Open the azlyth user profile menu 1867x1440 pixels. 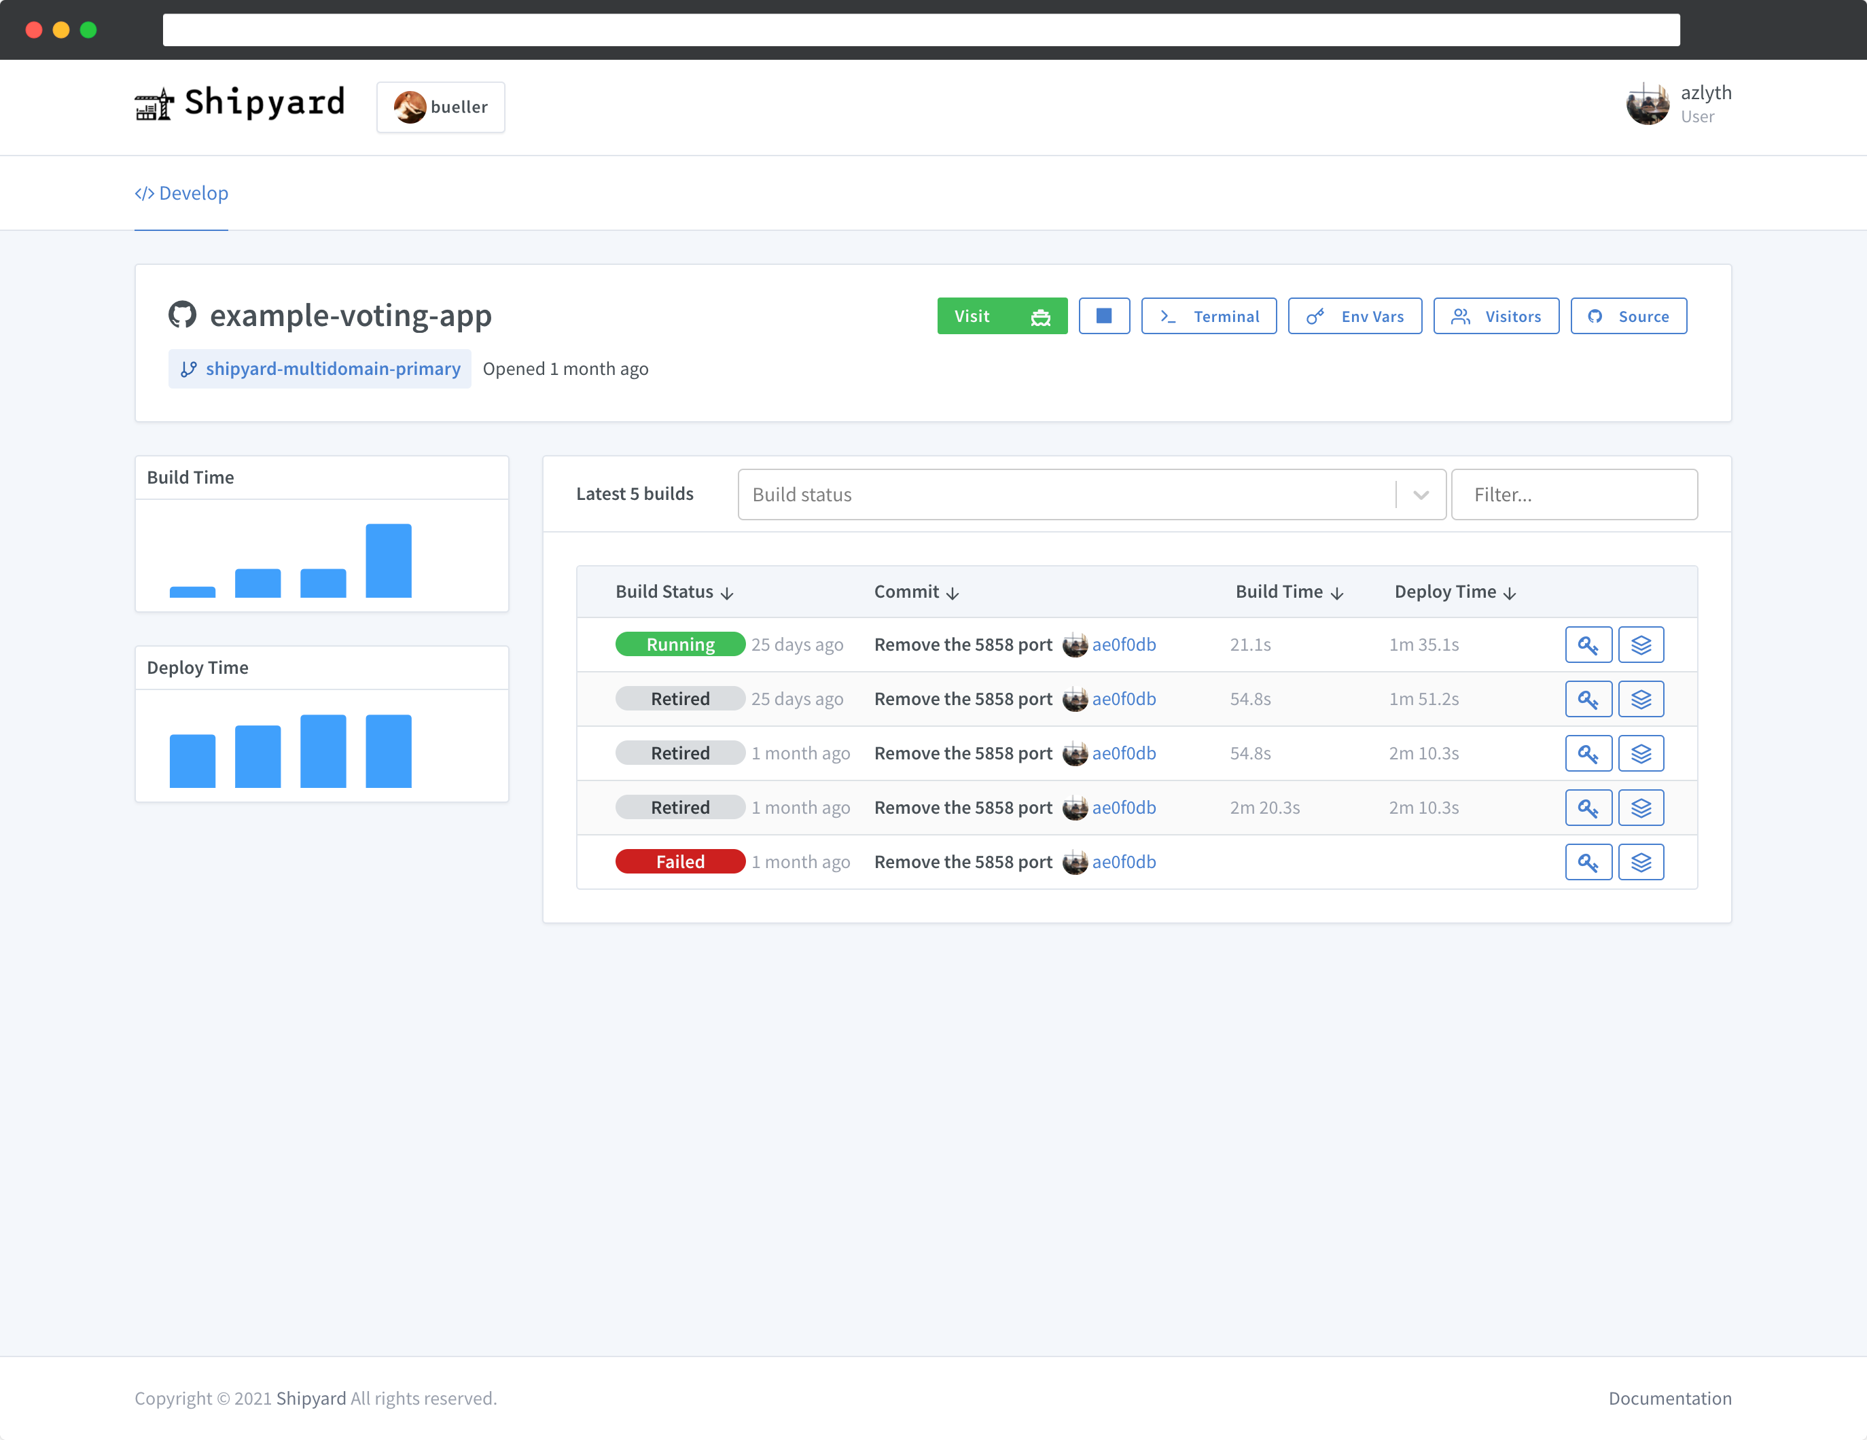pos(1679,103)
